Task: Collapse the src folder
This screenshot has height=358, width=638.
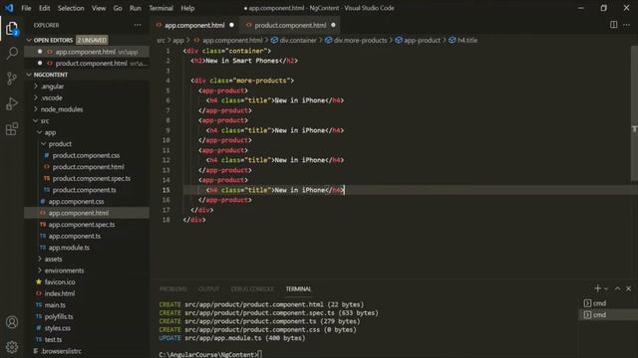Action: point(44,121)
